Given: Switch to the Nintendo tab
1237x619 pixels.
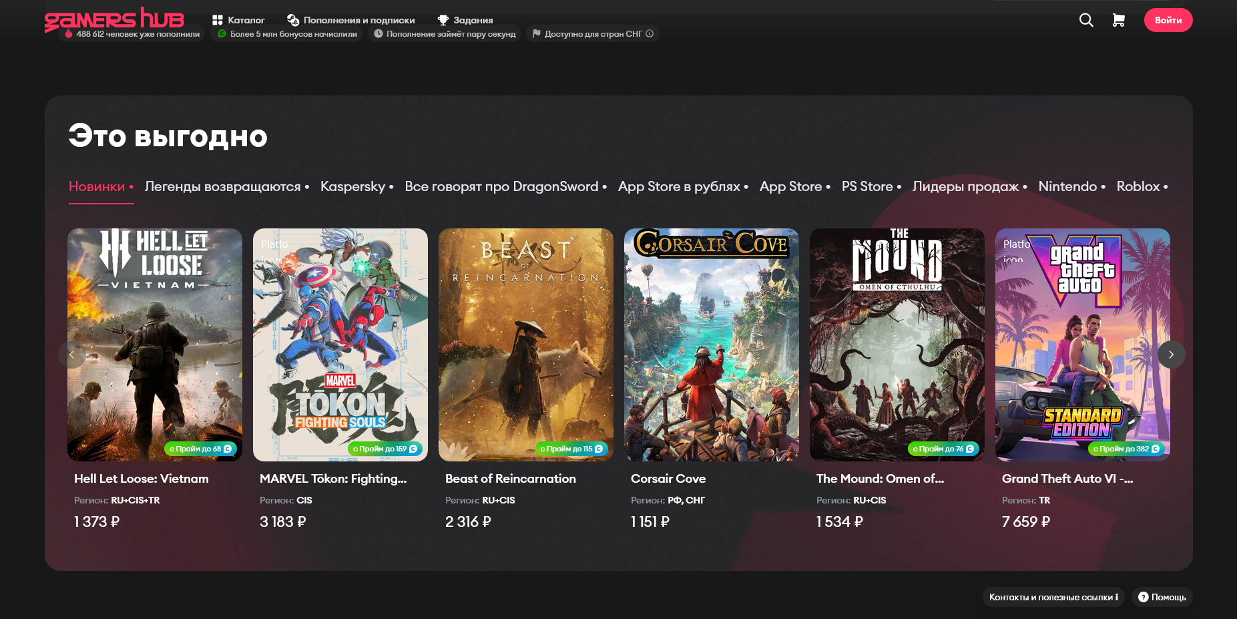Looking at the screenshot, I should tap(1071, 186).
